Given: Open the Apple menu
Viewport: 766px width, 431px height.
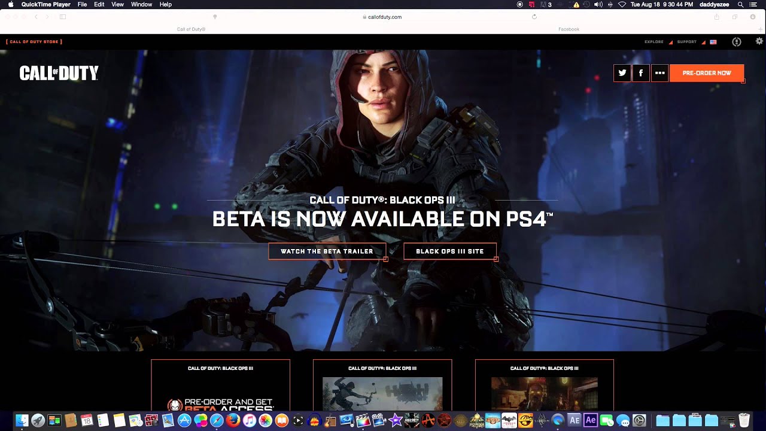Looking at the screenshot, I should point(10,4).
